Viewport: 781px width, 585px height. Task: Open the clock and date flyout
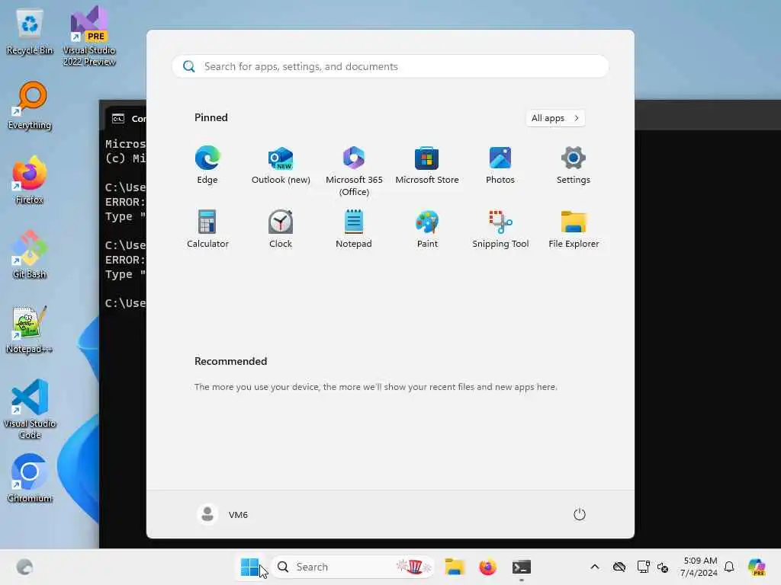tap(699, 567)
